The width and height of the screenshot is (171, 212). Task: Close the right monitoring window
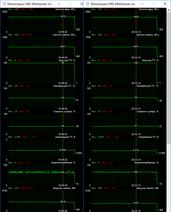click(165, 4)
